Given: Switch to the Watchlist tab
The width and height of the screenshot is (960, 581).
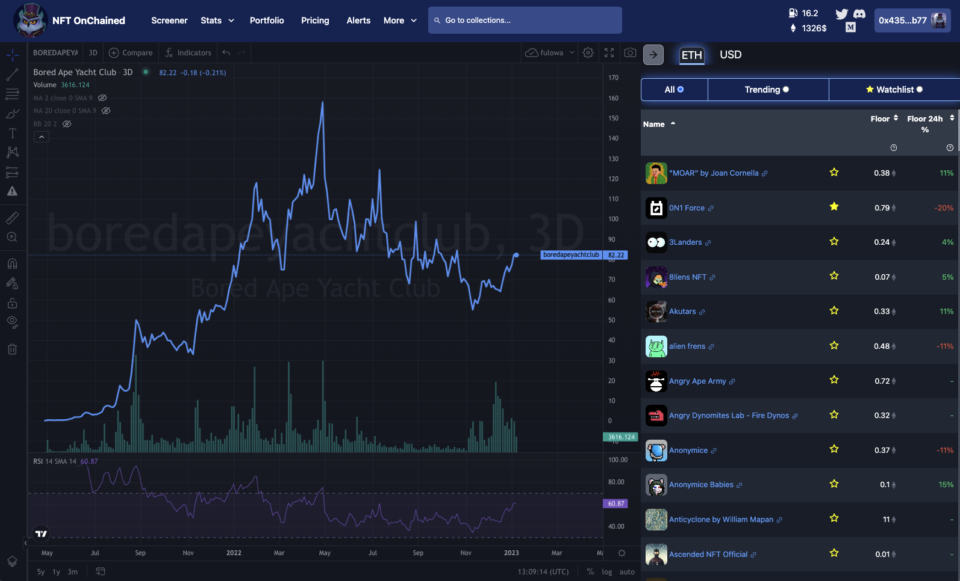Looking at the screenshot, I should tap(894, 90).
